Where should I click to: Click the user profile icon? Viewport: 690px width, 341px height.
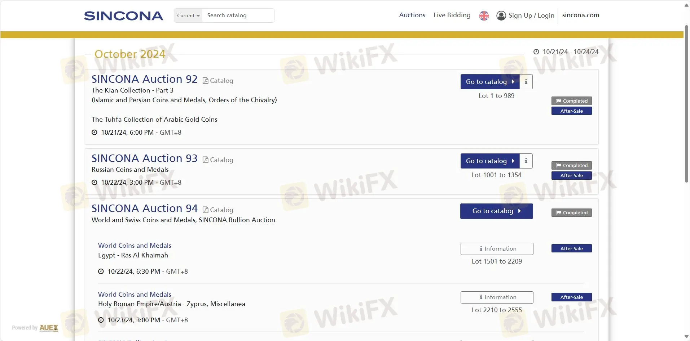coord(501,15)
